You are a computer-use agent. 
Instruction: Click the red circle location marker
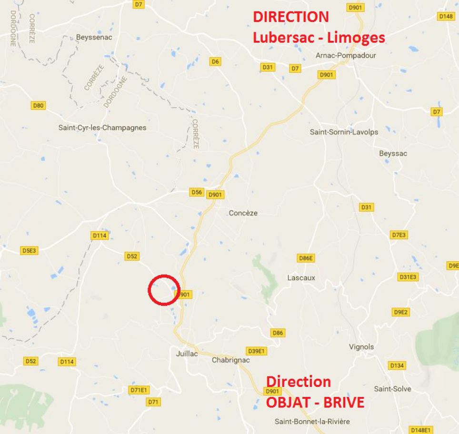click(x=164, y=290)
